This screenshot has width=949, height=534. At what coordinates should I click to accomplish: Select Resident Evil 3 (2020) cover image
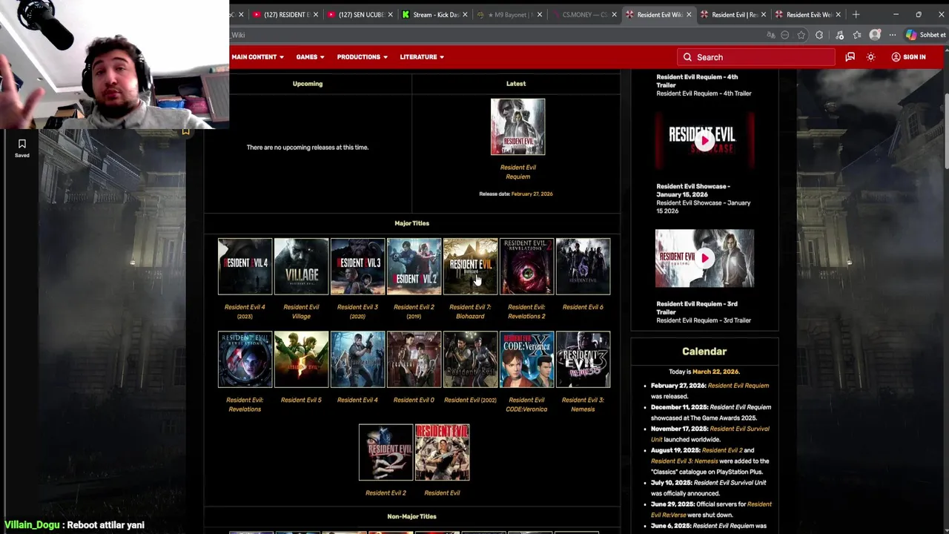pos(357,266)
